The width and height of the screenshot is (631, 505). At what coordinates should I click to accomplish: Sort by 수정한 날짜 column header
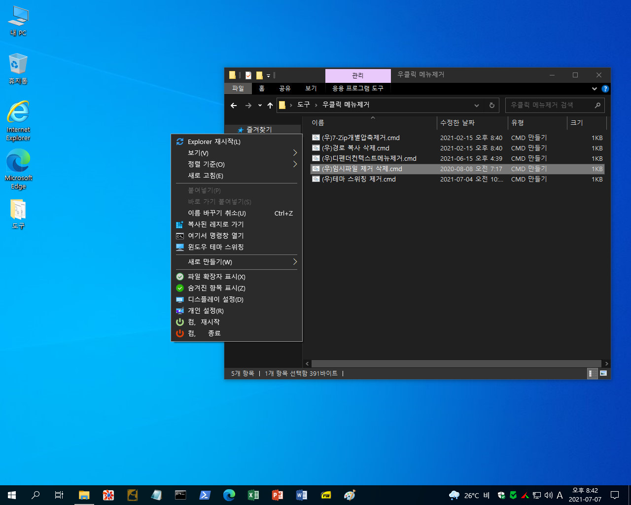pyautogui.click(x=472, y=123)
